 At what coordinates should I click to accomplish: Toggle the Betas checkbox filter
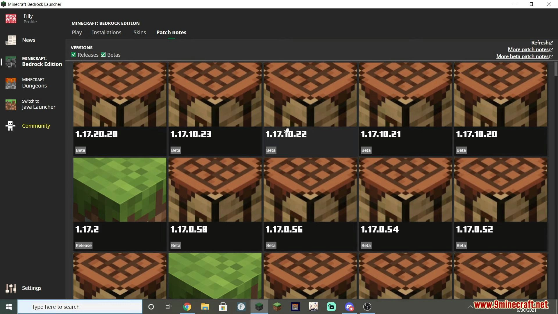coord(103,54)
